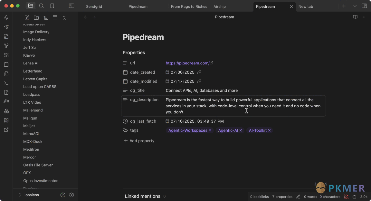The width and height of the screenshot is (371, 201).
Task: Switch to the first Pipedream tab
Action: (138, 6)
